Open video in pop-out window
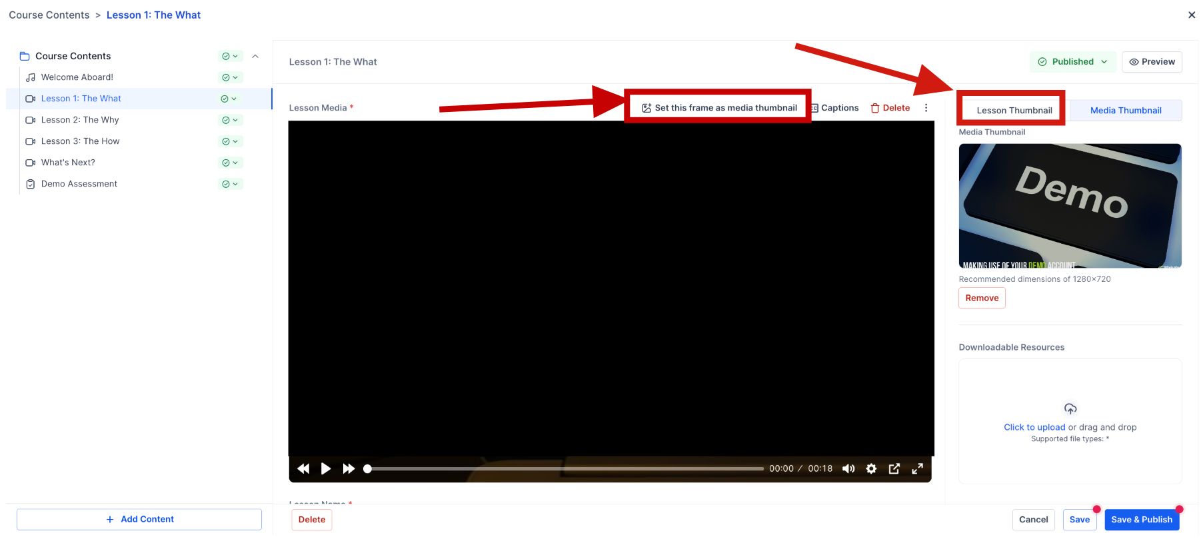Image resolution: width=1203 pixels, height=543 pixels. pos(894,469)
